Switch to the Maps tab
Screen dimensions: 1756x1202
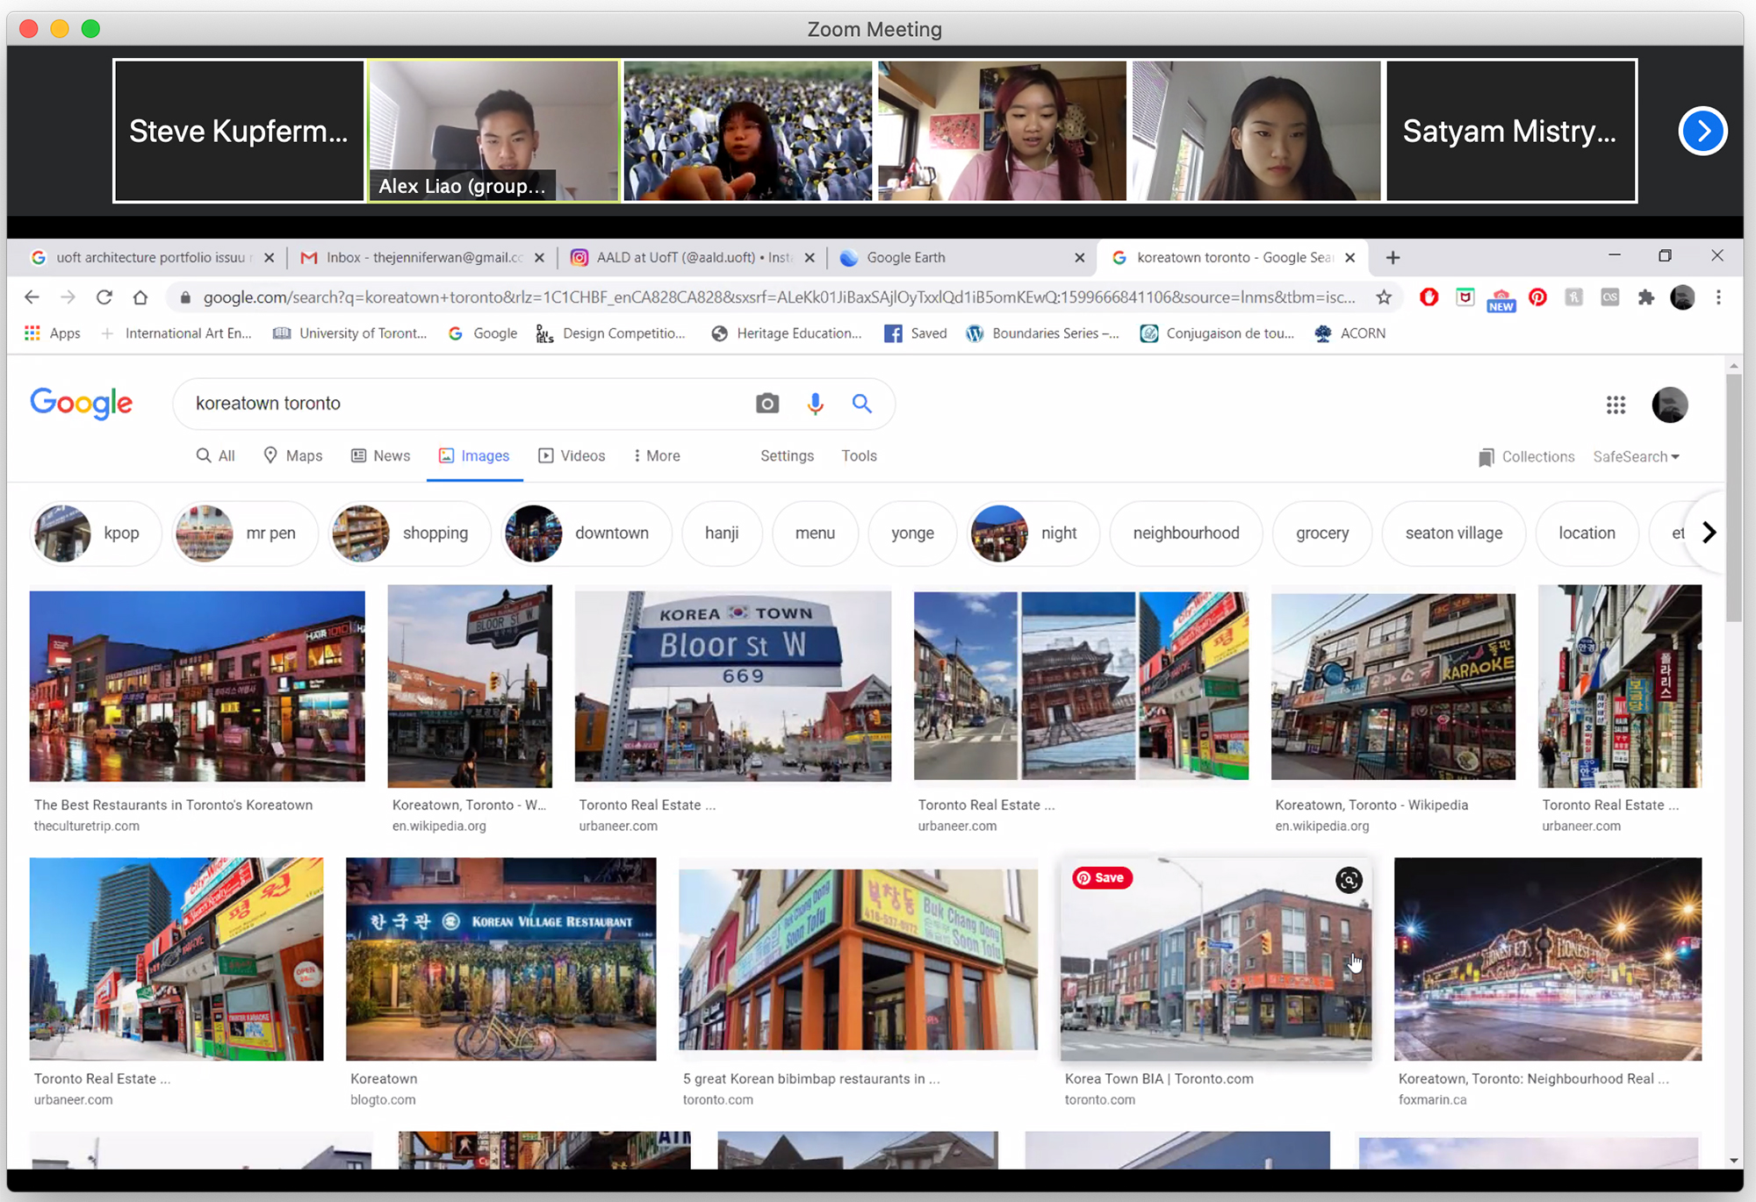tap(293, 456)
